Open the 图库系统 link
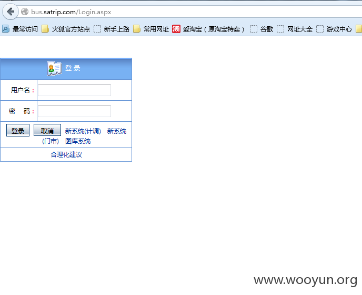The width and height of the screenshot is (362, 295). coord(78,141)
